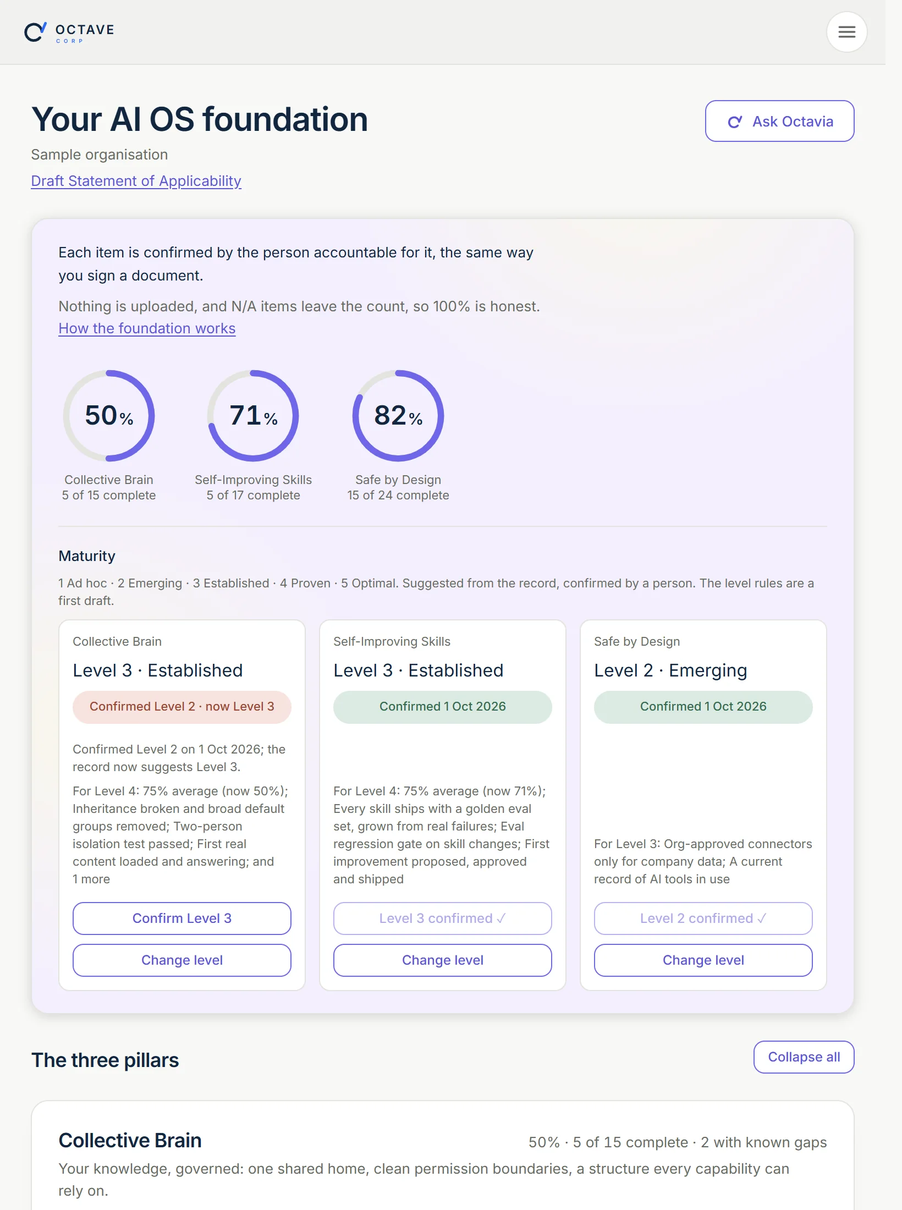Click the Confirmed Level 2 now Level 3 badge

[182, 707]
